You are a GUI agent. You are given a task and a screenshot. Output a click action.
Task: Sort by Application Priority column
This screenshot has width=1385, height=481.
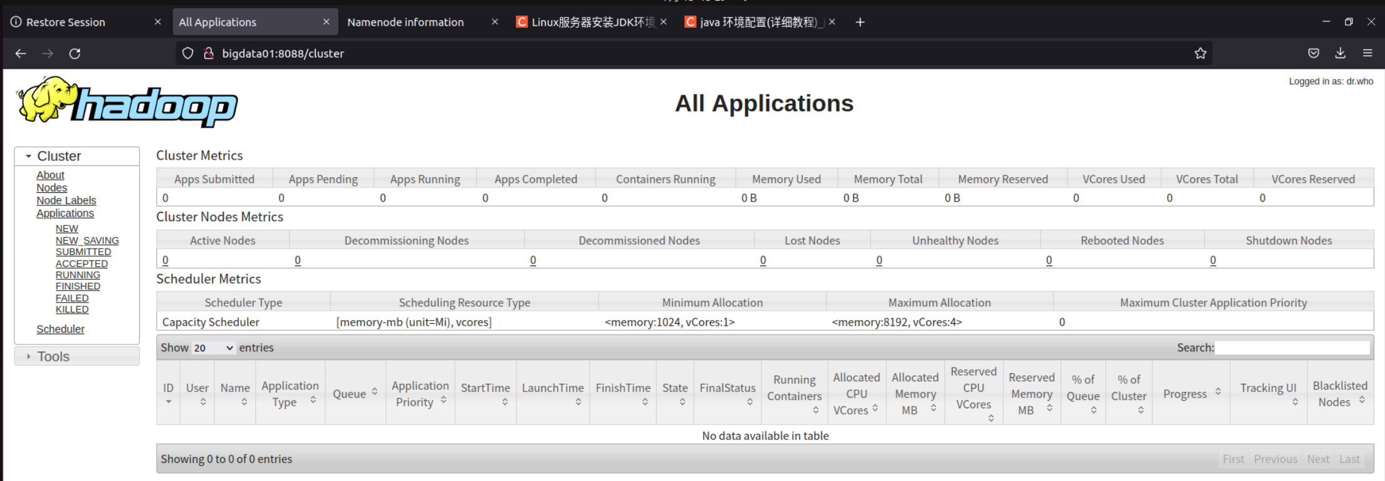(x=420, y=393)
